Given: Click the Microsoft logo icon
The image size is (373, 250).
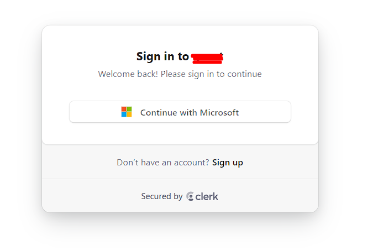Looking at the screenshot, I should (x=127, y=112).
